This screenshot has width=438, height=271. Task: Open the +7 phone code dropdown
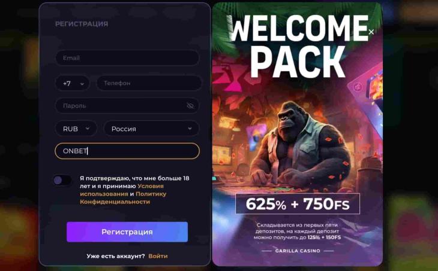pos(73,83)
